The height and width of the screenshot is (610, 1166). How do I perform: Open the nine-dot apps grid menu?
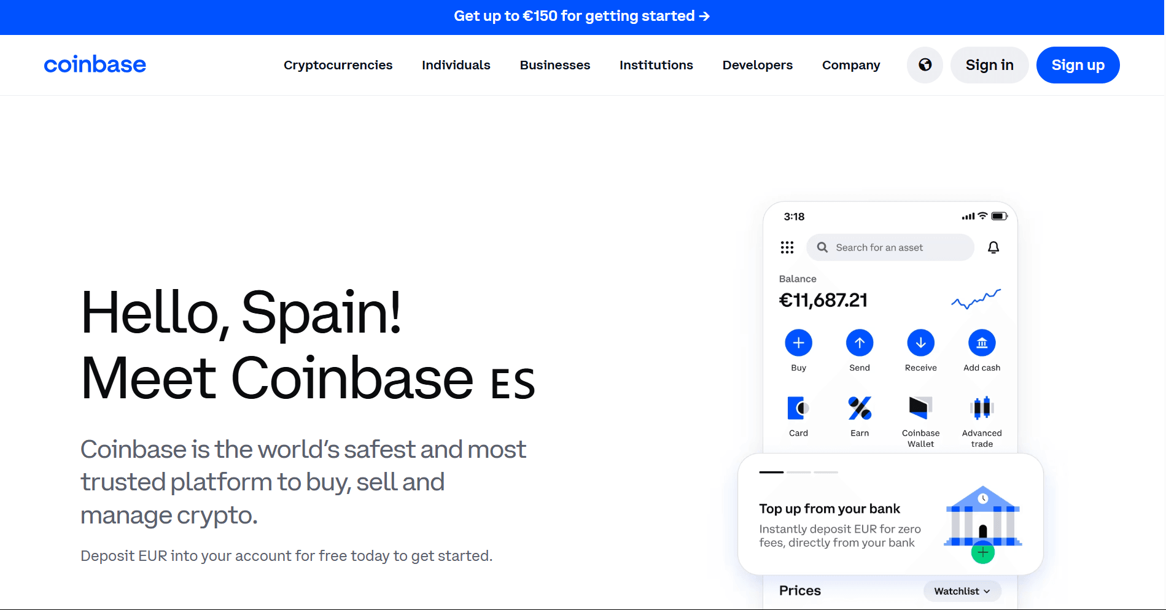(787, 247)
